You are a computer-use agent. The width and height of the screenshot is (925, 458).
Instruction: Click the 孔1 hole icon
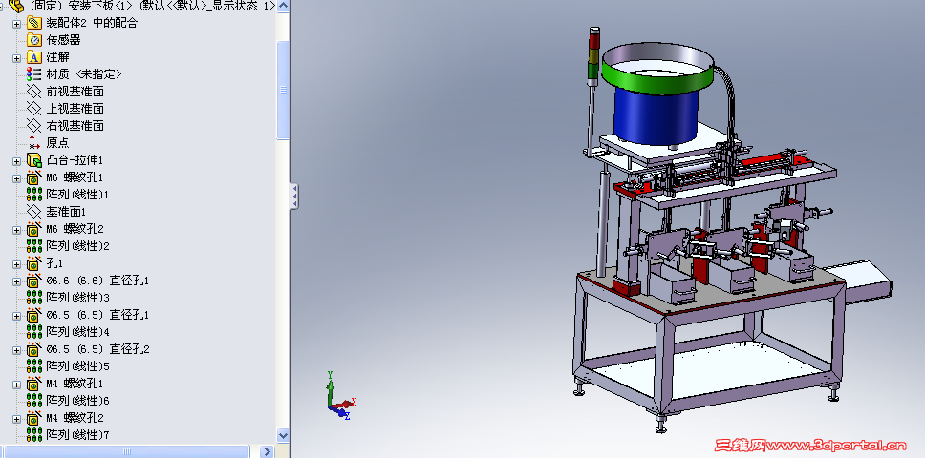34,263
